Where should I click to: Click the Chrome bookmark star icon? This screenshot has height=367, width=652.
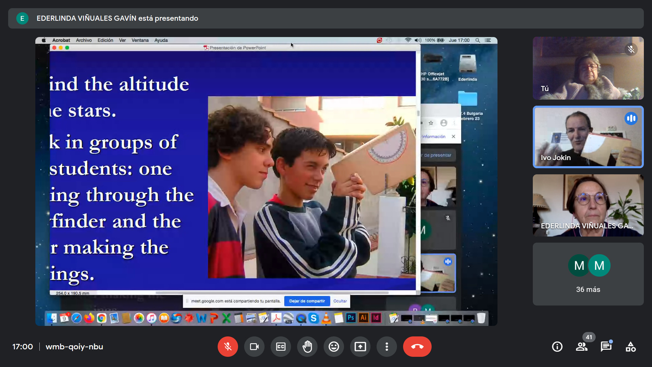tap(431, 123)
